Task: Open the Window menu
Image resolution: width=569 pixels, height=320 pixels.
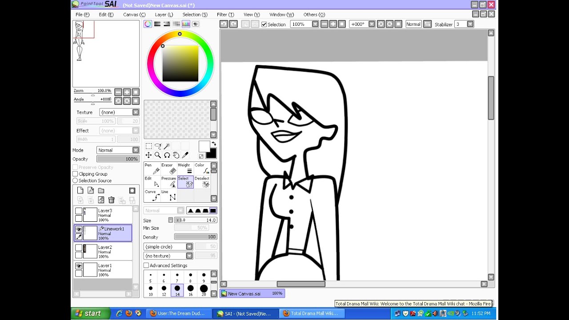Action: [x=281, y=15]
